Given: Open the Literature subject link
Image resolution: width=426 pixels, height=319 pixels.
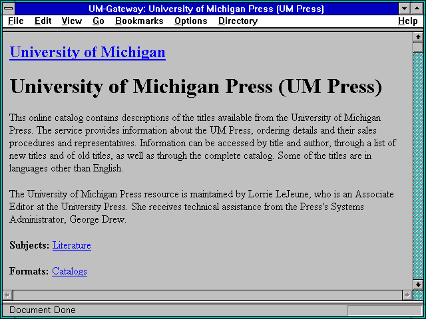Looking at the screenshot, I should 72,245.
